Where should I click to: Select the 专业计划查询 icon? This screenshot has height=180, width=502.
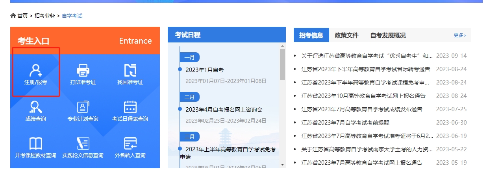(x=83, y=107)
